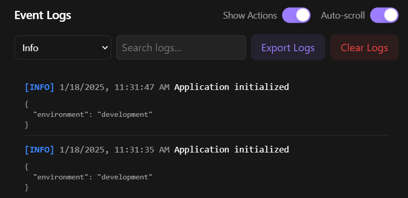Click the Auto-scroll label text
The width and height of the screenshot is (408, 198).
click(x=343, y=16)
